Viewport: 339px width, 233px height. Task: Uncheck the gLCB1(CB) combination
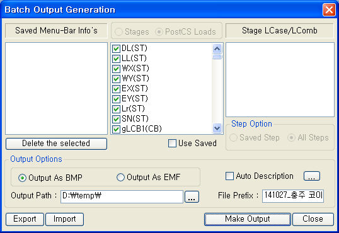pos(116,129)
